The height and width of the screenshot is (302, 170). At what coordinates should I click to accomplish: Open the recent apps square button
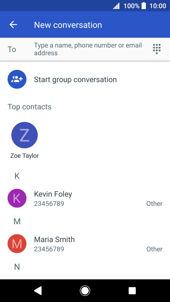tap(132, 291)
